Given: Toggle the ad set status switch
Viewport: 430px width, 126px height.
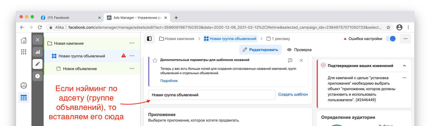Looking at the screenshot, I should pyautogui.click(x=390, y=39).
